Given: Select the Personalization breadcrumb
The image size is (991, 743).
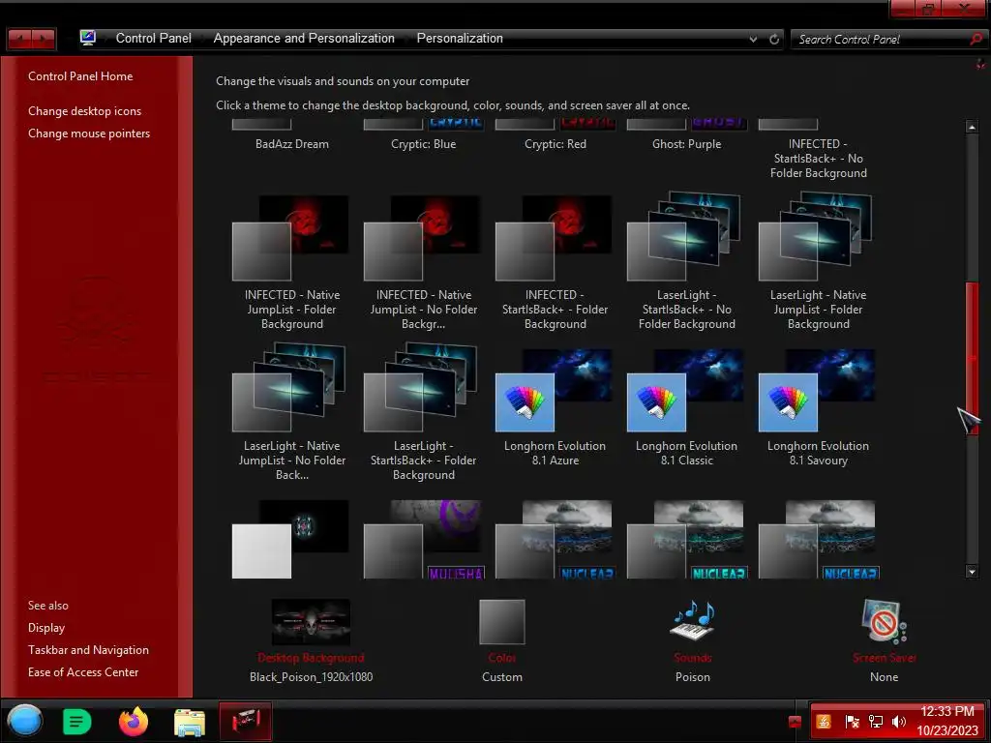Looking at the screenshot, I should coord(460,38).
